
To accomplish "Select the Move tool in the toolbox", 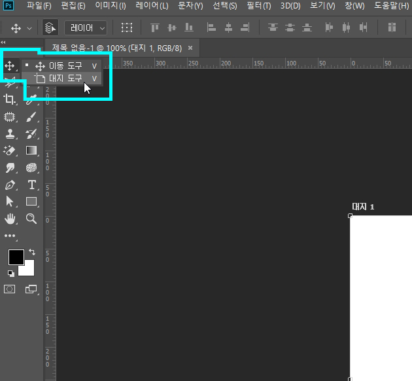I will click(10, 65).
